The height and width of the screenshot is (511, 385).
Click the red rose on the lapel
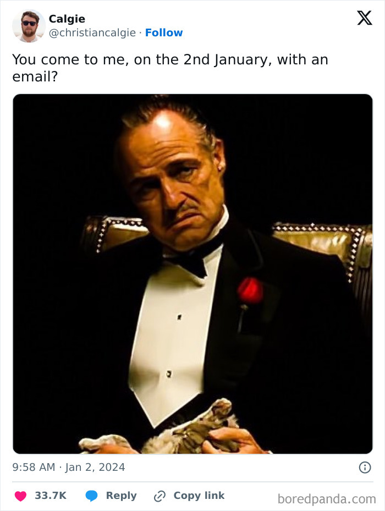250,290
